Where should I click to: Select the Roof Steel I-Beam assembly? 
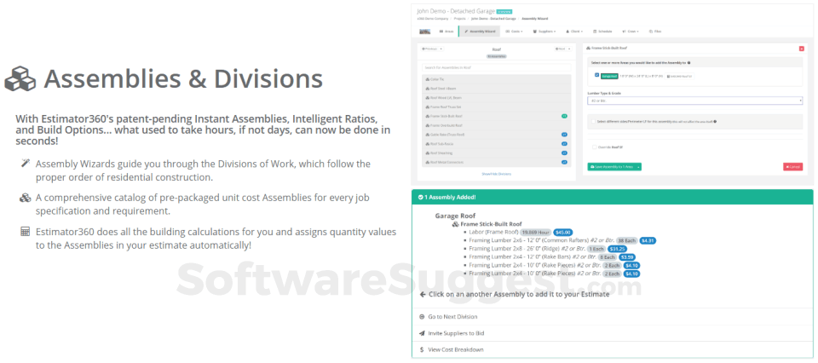(x=496, y=89)
